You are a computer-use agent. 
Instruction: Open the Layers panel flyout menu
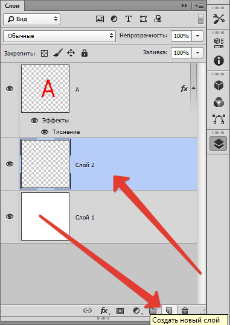pyautogui.click(x=199, y=6)
